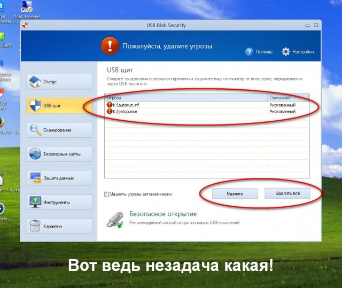Click the Угроза column header
Image resolution: width=342 pixels, height=288 pixels.
pos(186,98)
